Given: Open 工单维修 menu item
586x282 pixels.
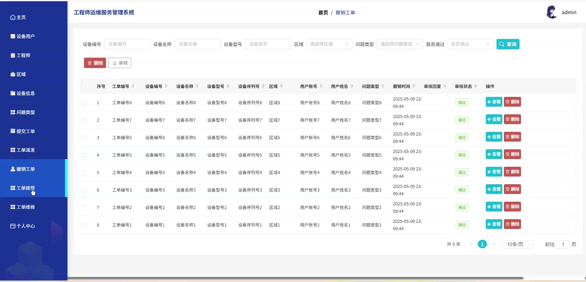Looking at the screenshot, I should 26,207.
